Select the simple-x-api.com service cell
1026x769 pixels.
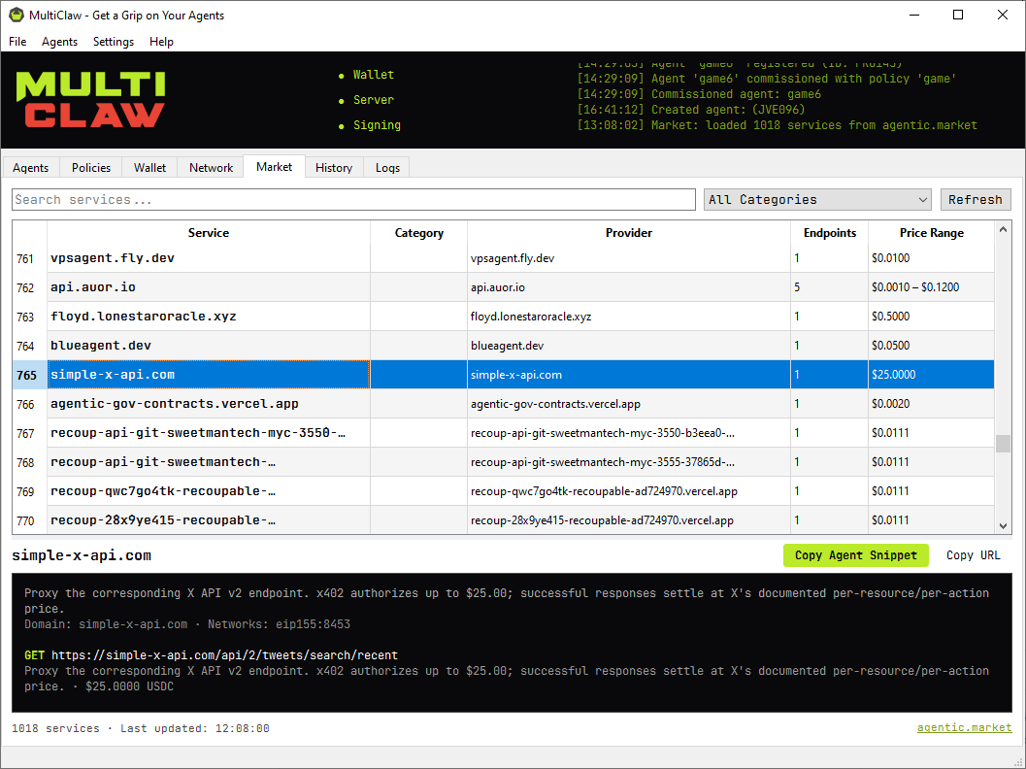coord(209,375)
